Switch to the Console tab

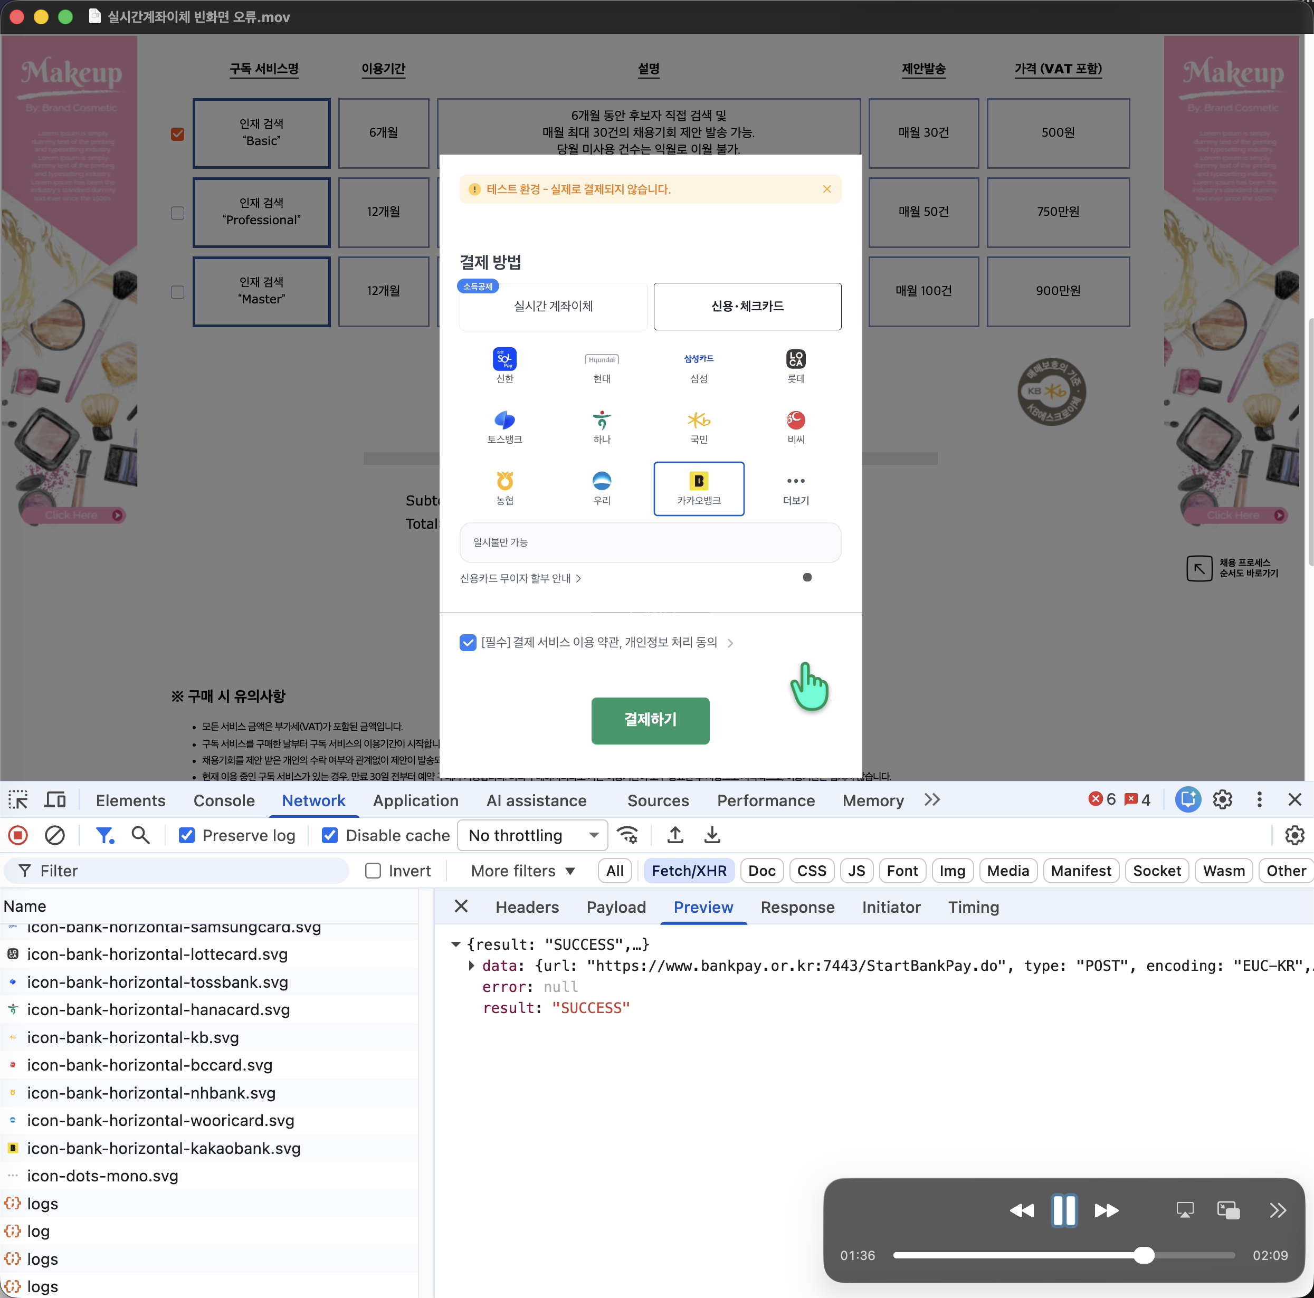pyautogui.click(x=224, y=800)
